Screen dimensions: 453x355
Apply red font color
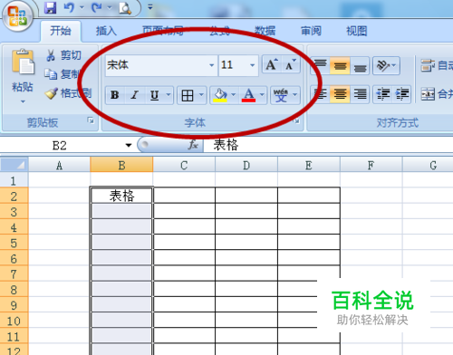(248, 95)
